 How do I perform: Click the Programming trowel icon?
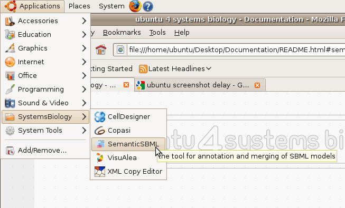pos(10,90)
